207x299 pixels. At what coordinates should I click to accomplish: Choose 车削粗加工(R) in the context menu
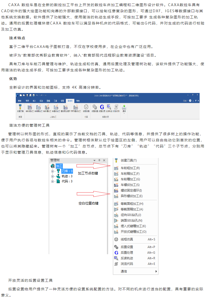coord(136,168)
